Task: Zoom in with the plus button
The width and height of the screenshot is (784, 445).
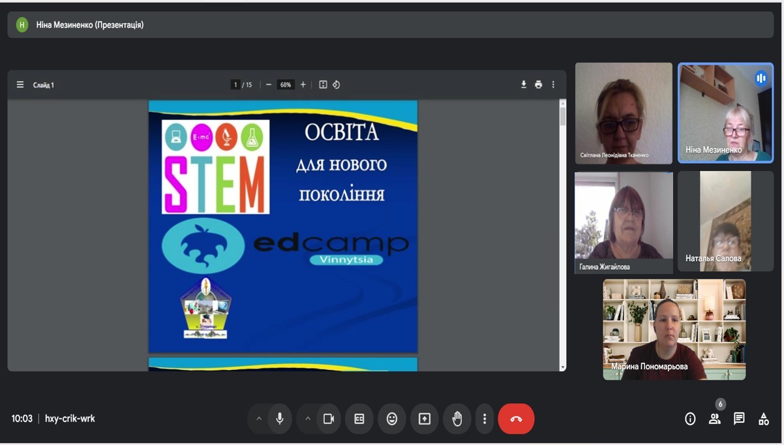Action: [x=303, y=85]
